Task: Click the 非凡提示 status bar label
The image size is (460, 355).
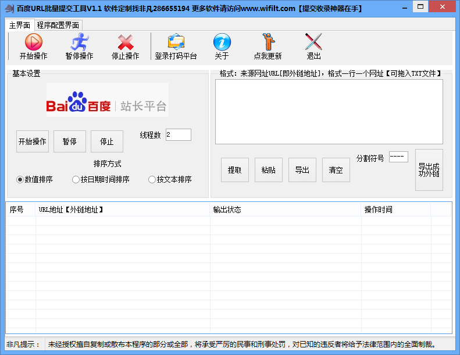Action: coord(23,344)
